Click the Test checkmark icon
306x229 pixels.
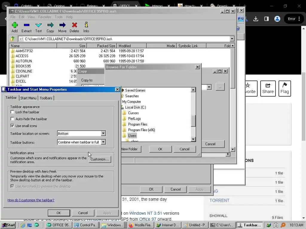[x=39, y=25]
